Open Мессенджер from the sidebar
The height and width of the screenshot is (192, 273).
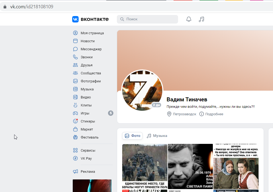[x=91, y=49]
